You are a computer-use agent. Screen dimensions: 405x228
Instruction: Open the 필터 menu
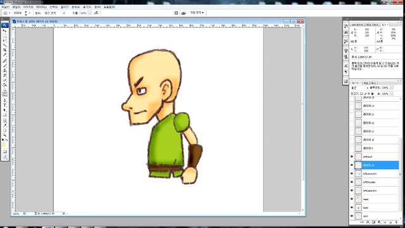(65, 7)
